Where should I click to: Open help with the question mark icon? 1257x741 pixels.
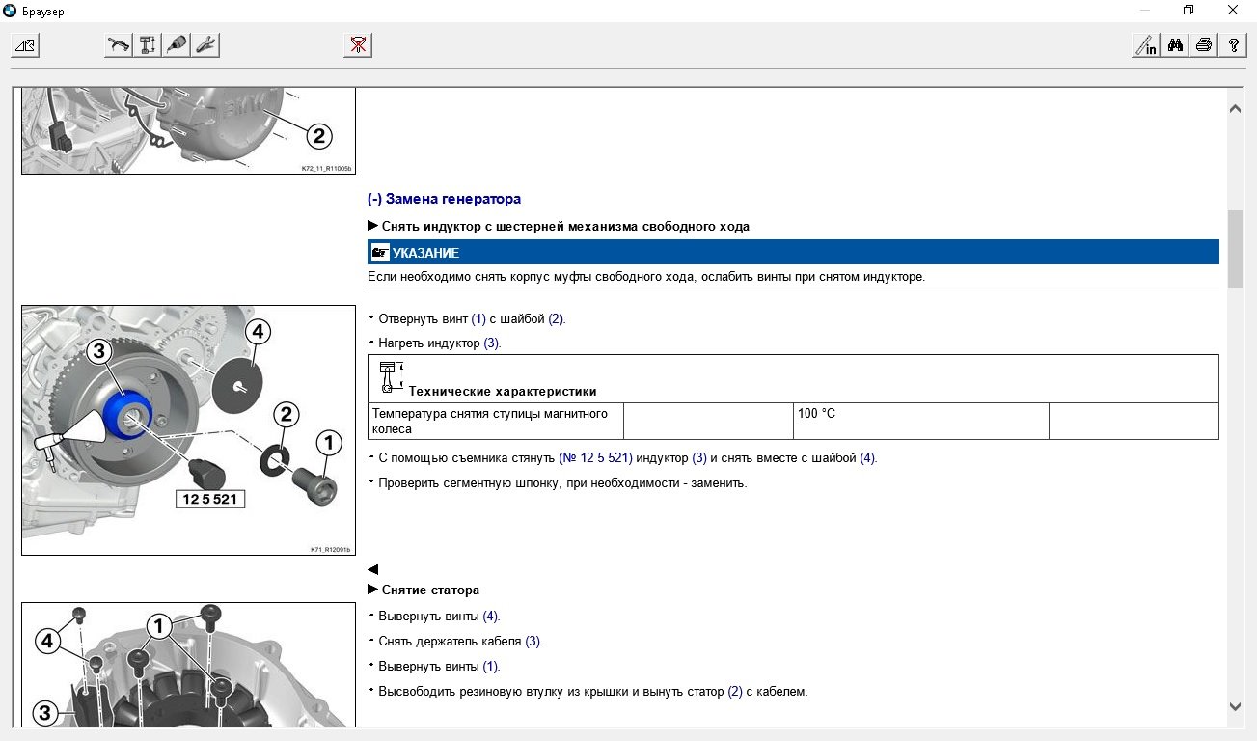point(1232,44)
